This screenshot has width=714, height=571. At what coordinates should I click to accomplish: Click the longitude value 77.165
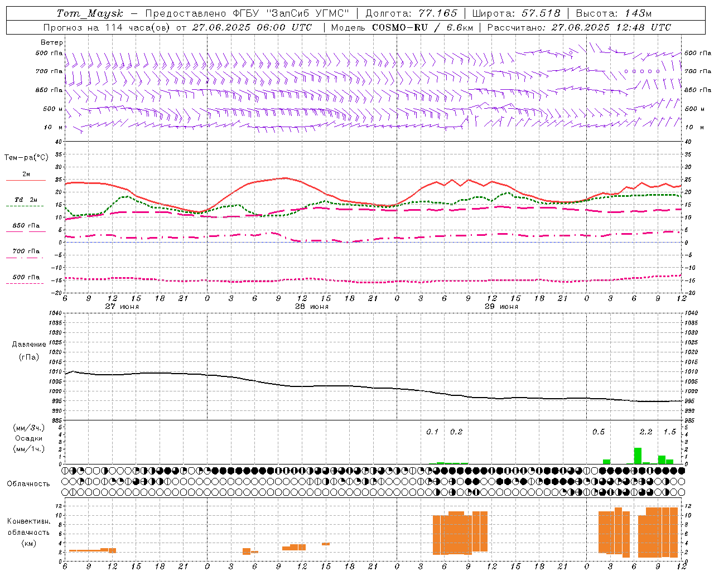point(437,13)
